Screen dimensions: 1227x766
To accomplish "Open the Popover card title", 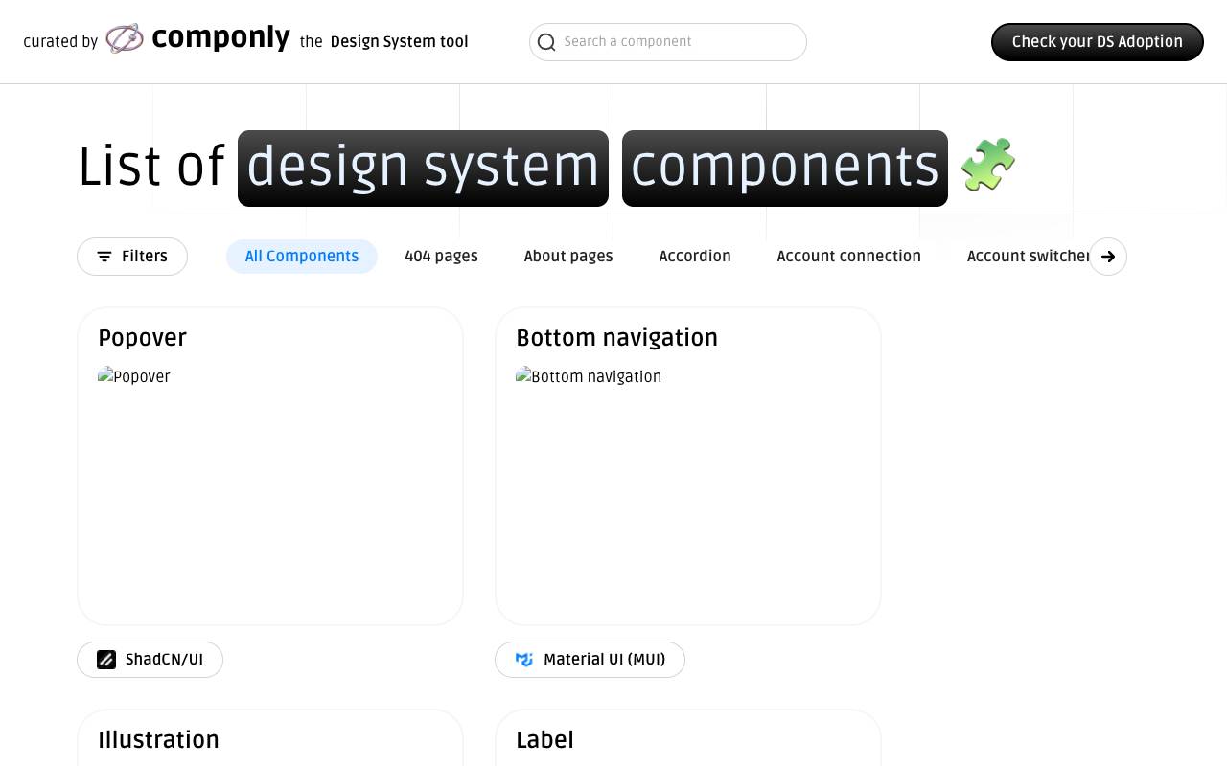I will pos(142,338).
